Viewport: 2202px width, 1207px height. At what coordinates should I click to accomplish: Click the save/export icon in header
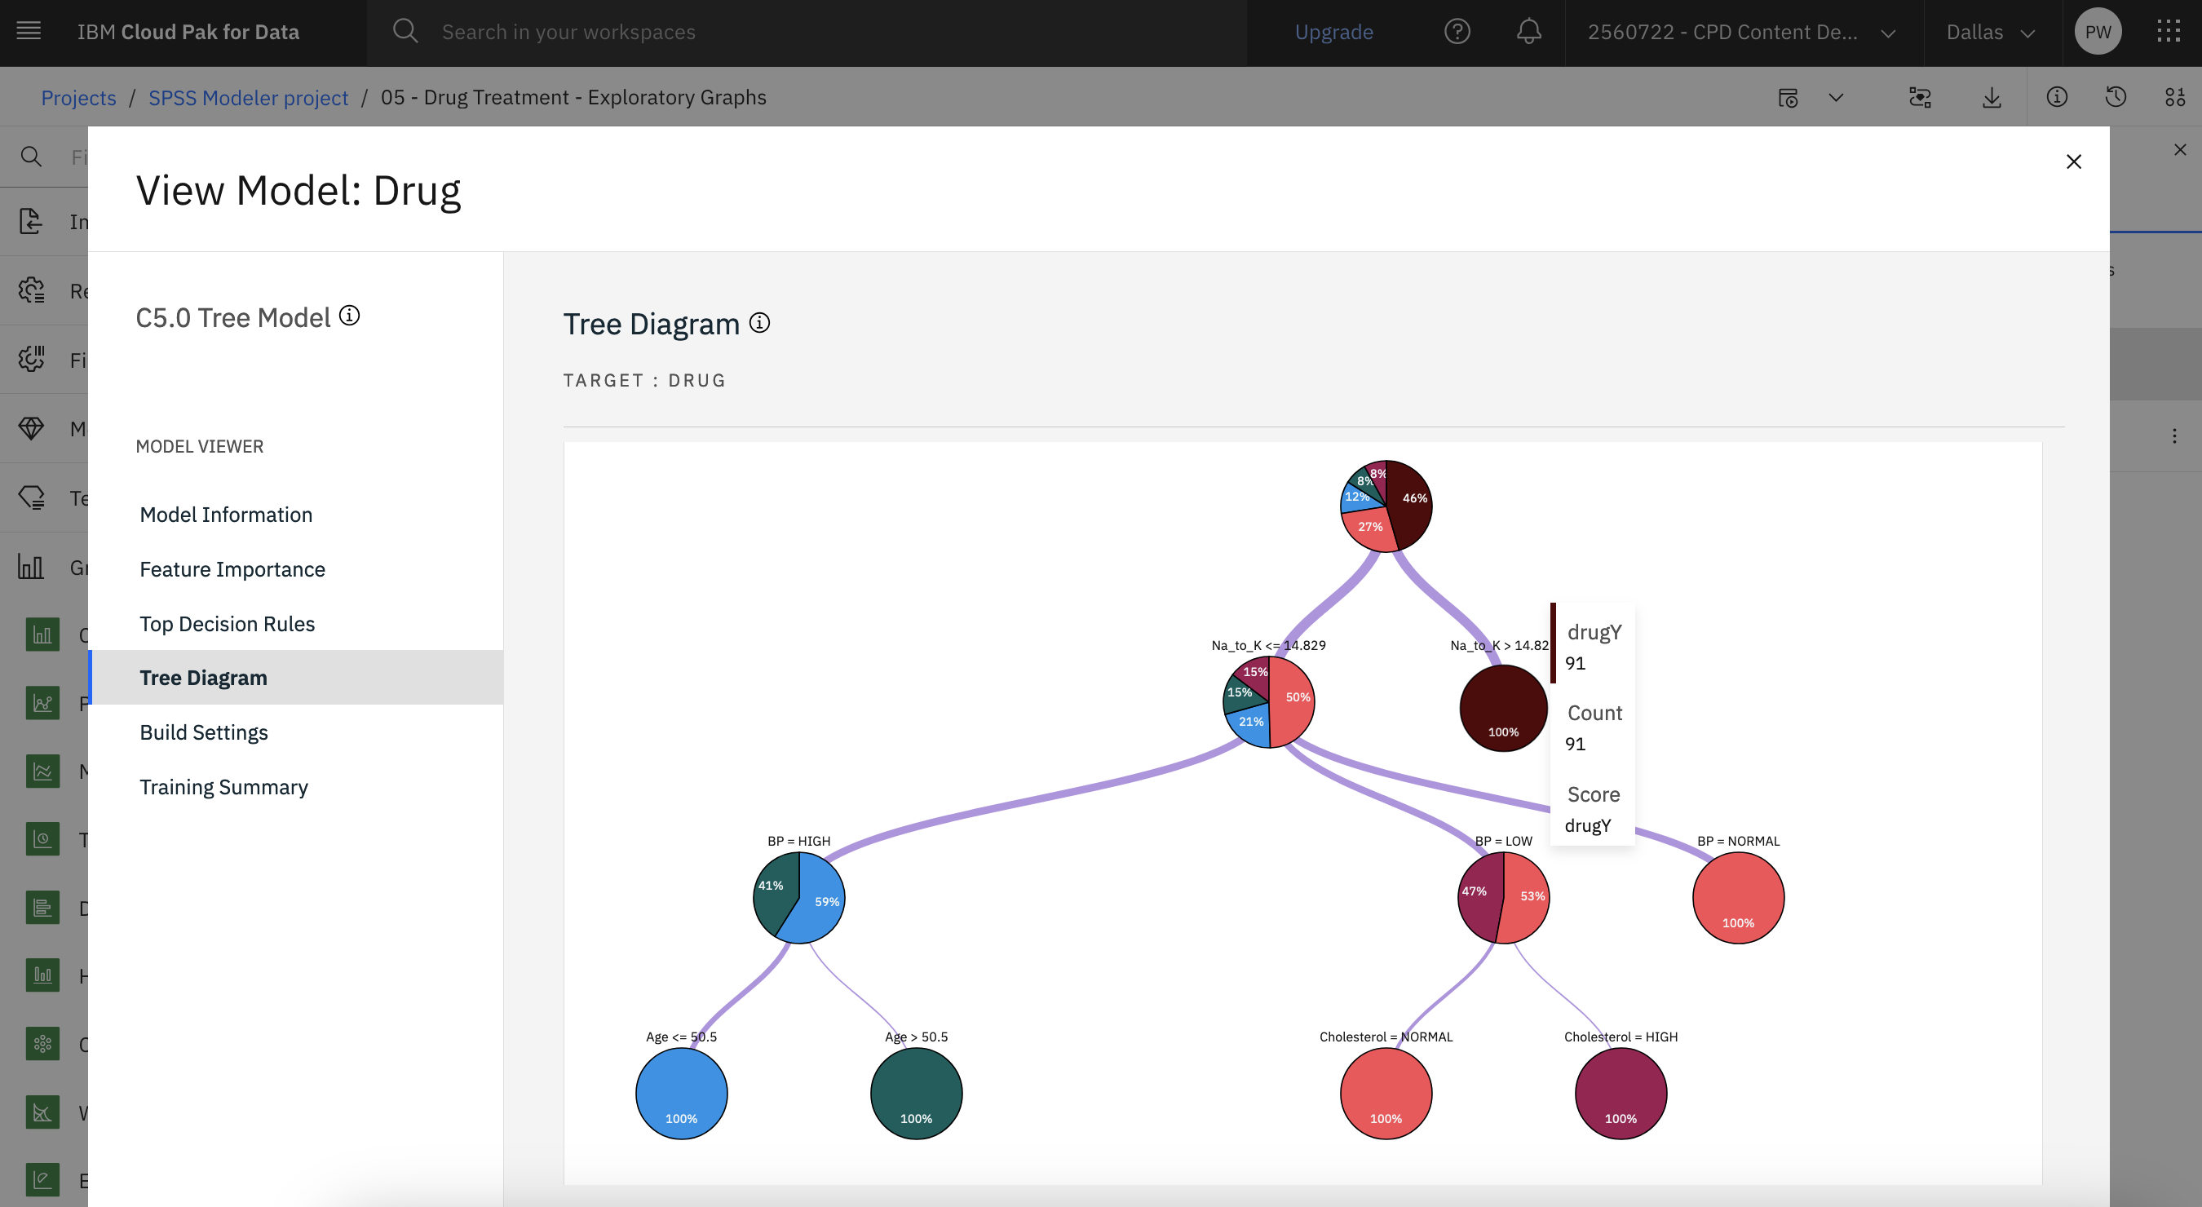(1991, 96)
